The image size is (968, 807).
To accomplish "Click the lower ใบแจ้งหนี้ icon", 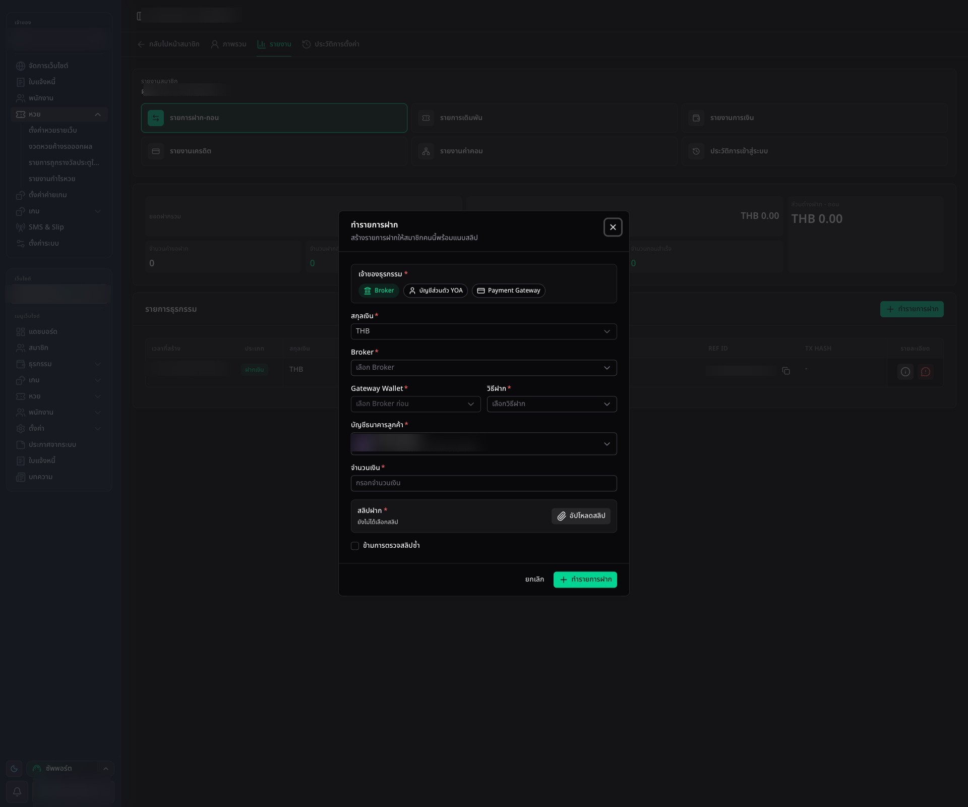I will click(x=21, y=461).
